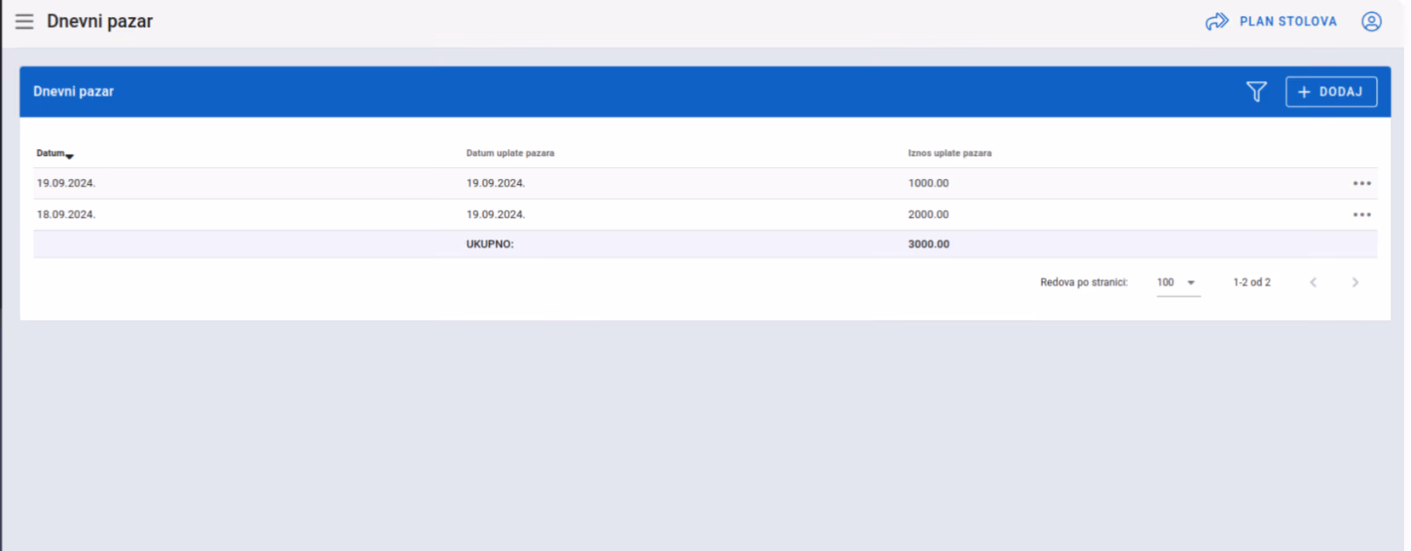Click the 18.09.2024. date cell
Screen dimensions: 1411x551
[66, 215]
